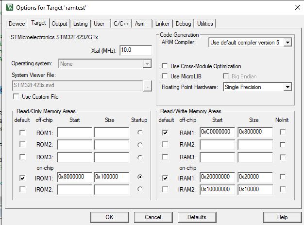Uncheck default for RAM1
The height and width of the screenshot is (225, 304).
[x=165, y=133]
